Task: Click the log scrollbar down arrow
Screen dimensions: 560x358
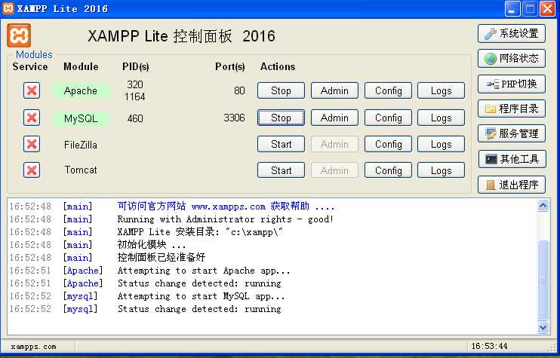Action: [543, 327]
